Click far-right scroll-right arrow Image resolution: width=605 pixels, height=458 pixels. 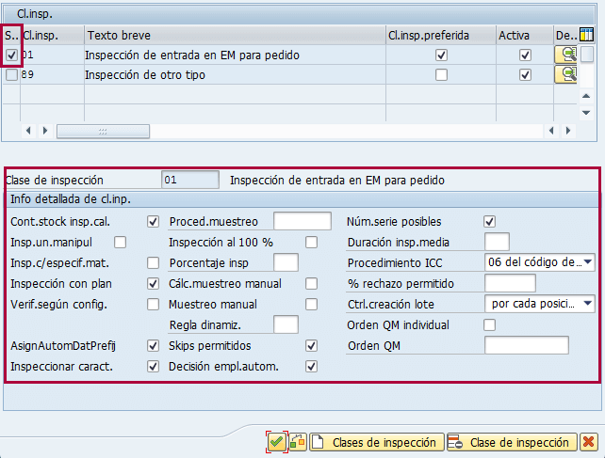click(568, 131)
